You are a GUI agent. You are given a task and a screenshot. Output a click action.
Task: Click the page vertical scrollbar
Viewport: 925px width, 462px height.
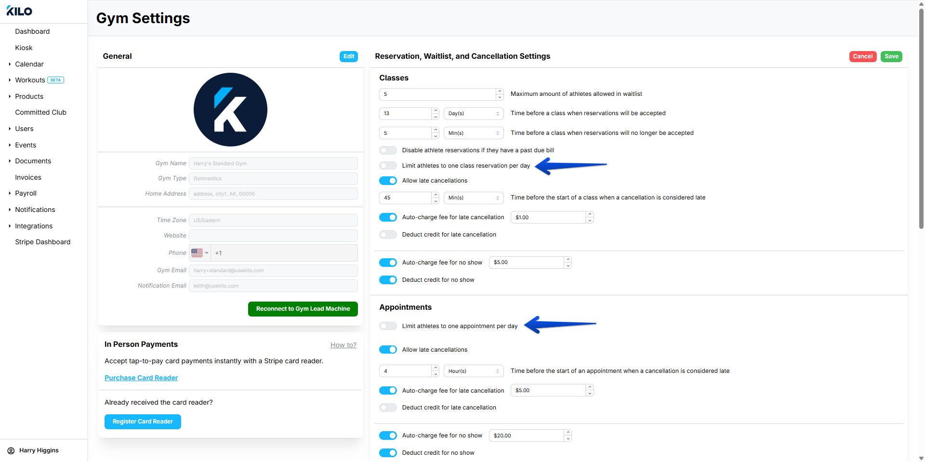[x=921, y=118]
